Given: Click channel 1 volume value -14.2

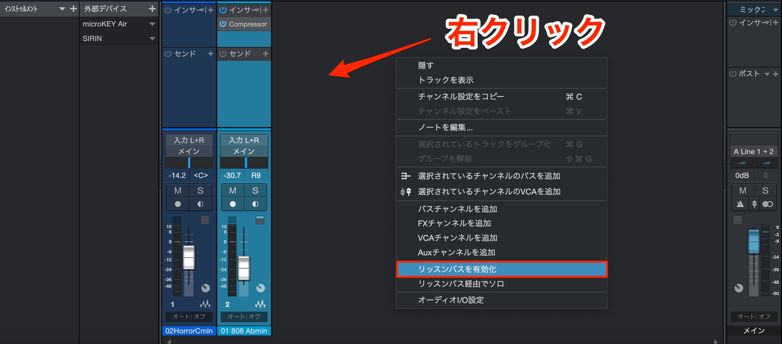Looking at the screenshot, I should [x=177, y=175].
